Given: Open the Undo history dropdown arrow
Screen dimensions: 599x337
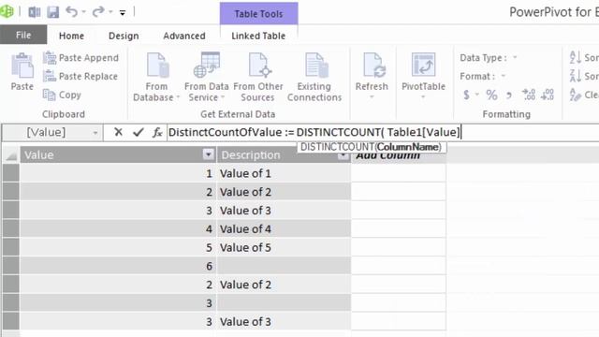Looking at the screenshot, I should coord(83,12).
